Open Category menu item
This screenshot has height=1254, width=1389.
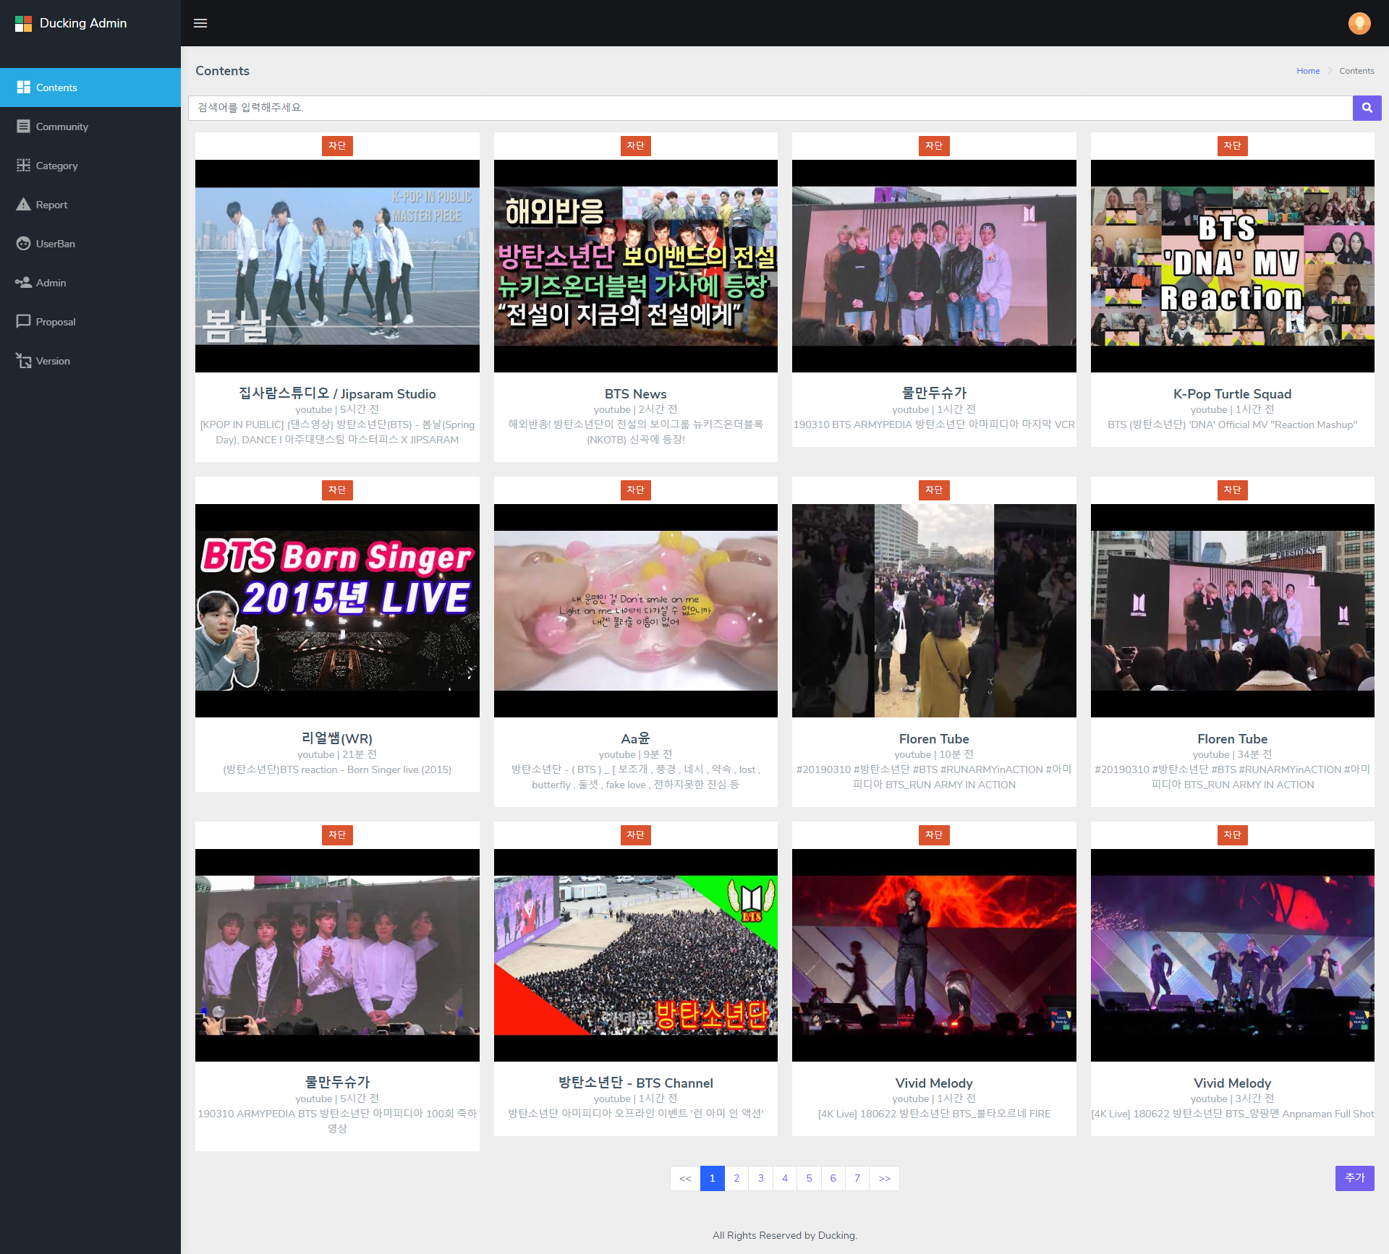click(90, 166)
